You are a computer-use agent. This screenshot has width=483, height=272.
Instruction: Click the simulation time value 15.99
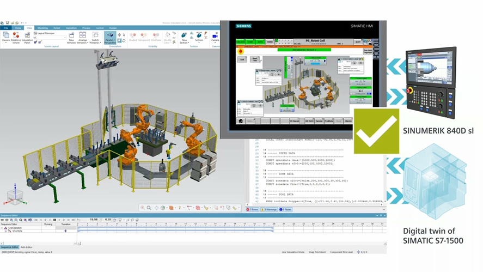pyautogui.click(x=94, y=220)
